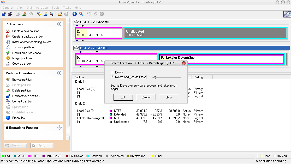Viewport: 291px width, 164px height.
Task: Select the Delete and Secure Erase option
Action: pyautogui.click(x=112, y=77)
